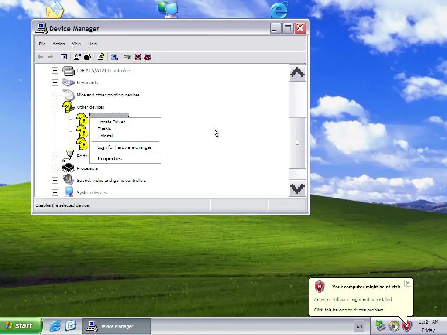Select the Keyboards category icon
Screen dimensions: 447x335
pyautogui.click(x=69, y=82)
